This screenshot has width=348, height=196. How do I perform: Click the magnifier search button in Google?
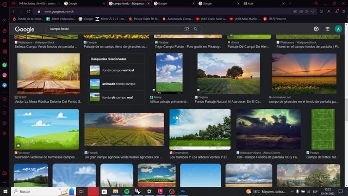196,29
